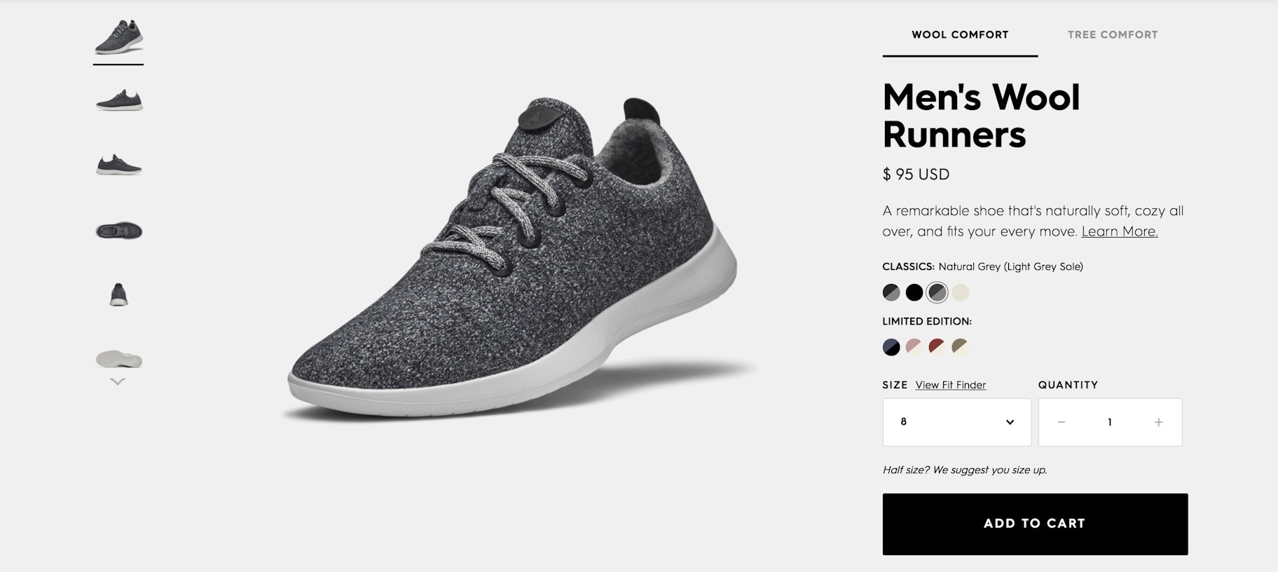Select the first dark grey Classics swatch
Image resolution: width=1278 pixels, height=572 pixels.
pyautogui.click(x=891, y=292)
